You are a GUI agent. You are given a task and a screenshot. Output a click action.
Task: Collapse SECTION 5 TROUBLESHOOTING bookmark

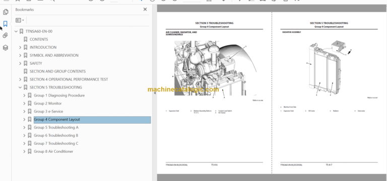(20, 87)
